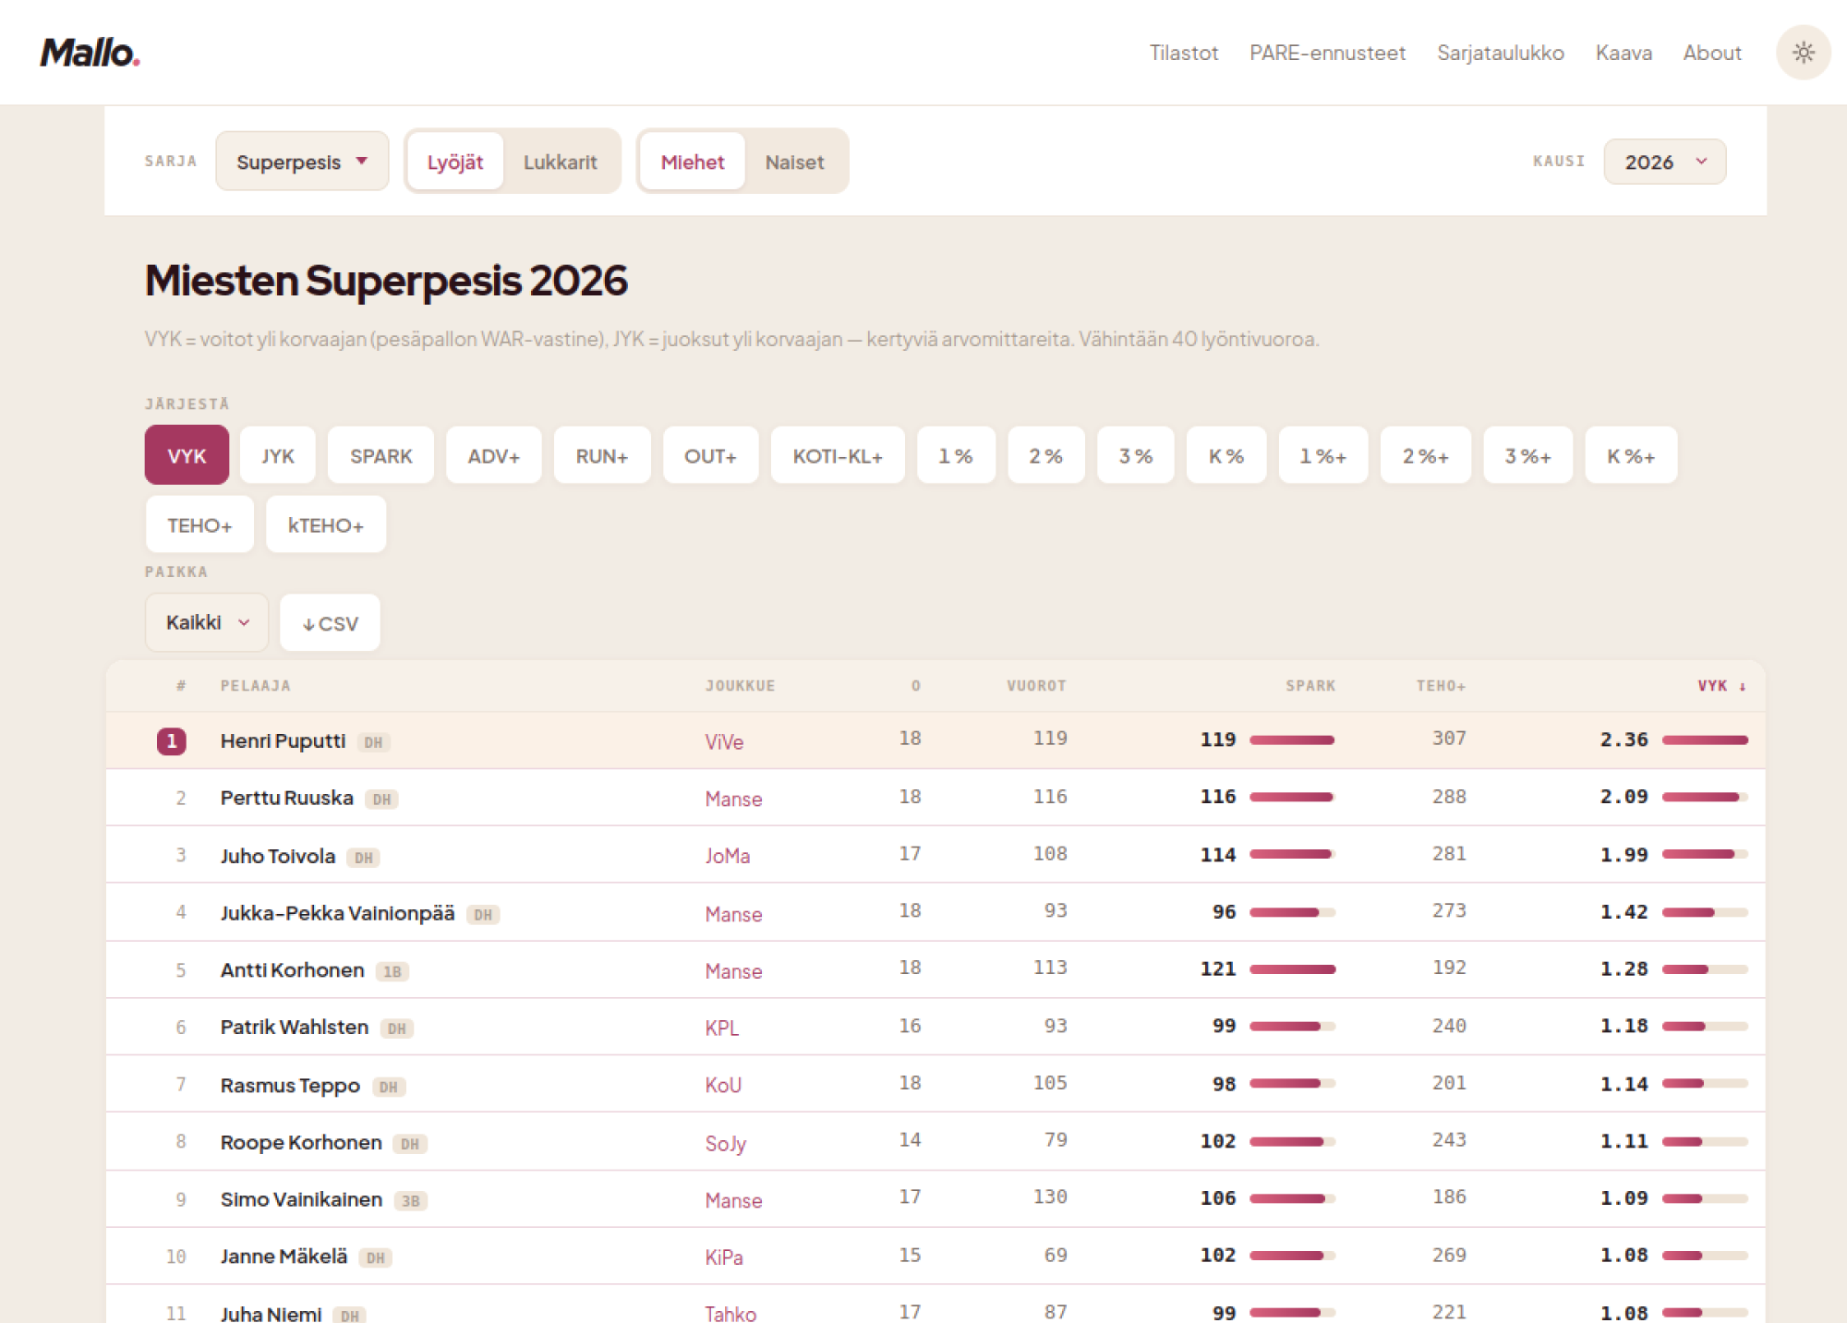The width and height of the screenshot is (1847, 1323).
Task: Sort by VYK
Action: coord(187,455)
